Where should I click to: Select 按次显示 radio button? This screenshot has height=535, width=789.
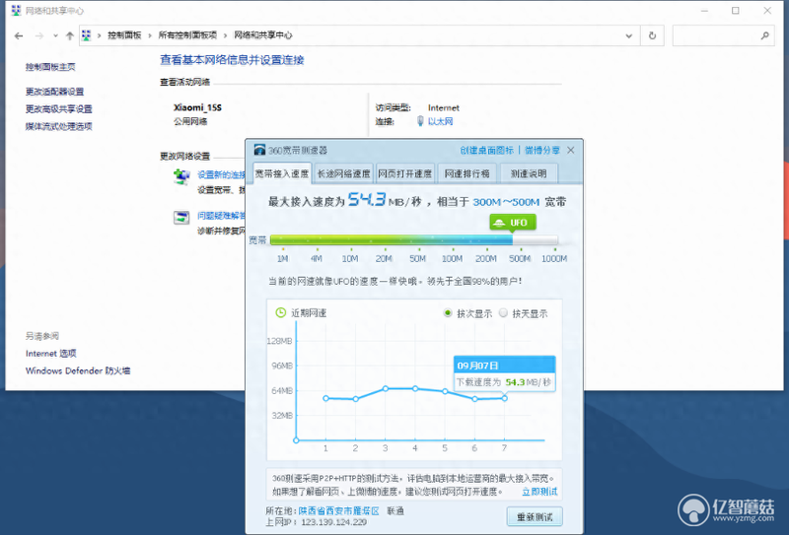point(448,313)
